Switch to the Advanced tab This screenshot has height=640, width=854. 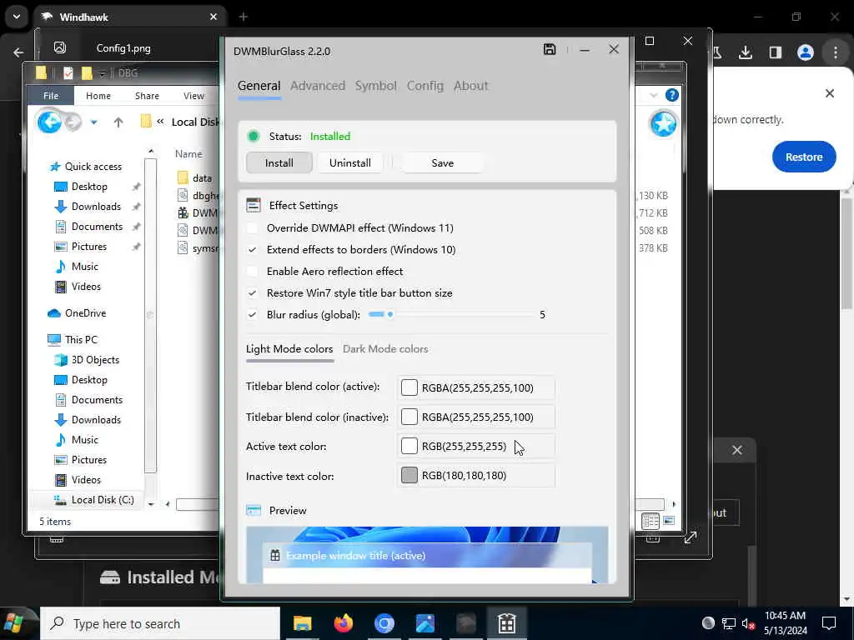click(x=318, y=86)
